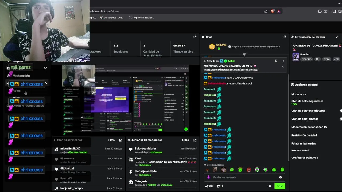Screen dimensions: 342x192
Task: Insert clown face emote
Action: [257, 170]
